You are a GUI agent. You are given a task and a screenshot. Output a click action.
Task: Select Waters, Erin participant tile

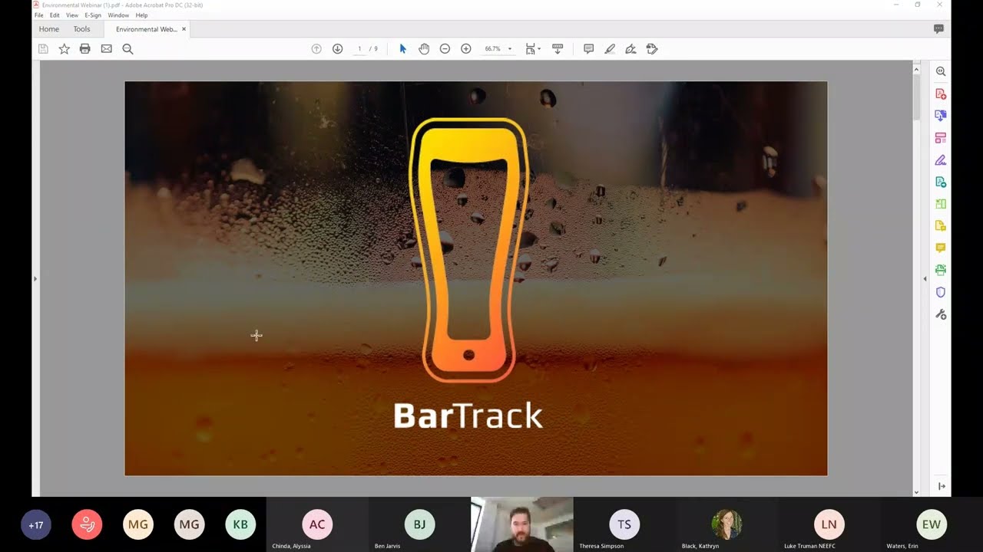932,524
